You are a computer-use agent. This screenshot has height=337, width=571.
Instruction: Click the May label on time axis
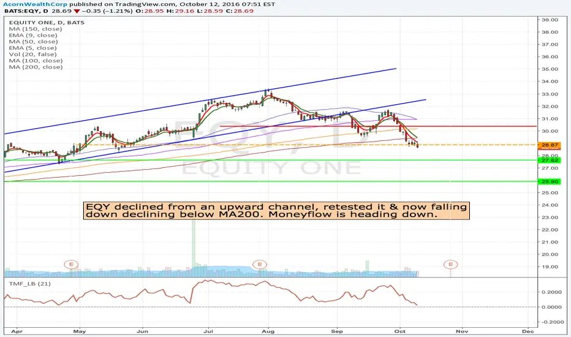pyautogui.click(x=80, y=331)
